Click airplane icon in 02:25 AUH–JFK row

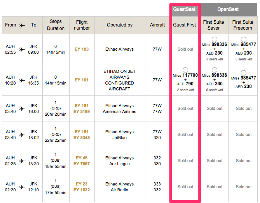[x=22, y=161]
